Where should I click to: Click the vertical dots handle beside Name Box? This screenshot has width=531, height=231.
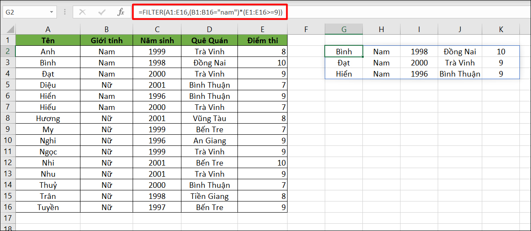point(65,12)
